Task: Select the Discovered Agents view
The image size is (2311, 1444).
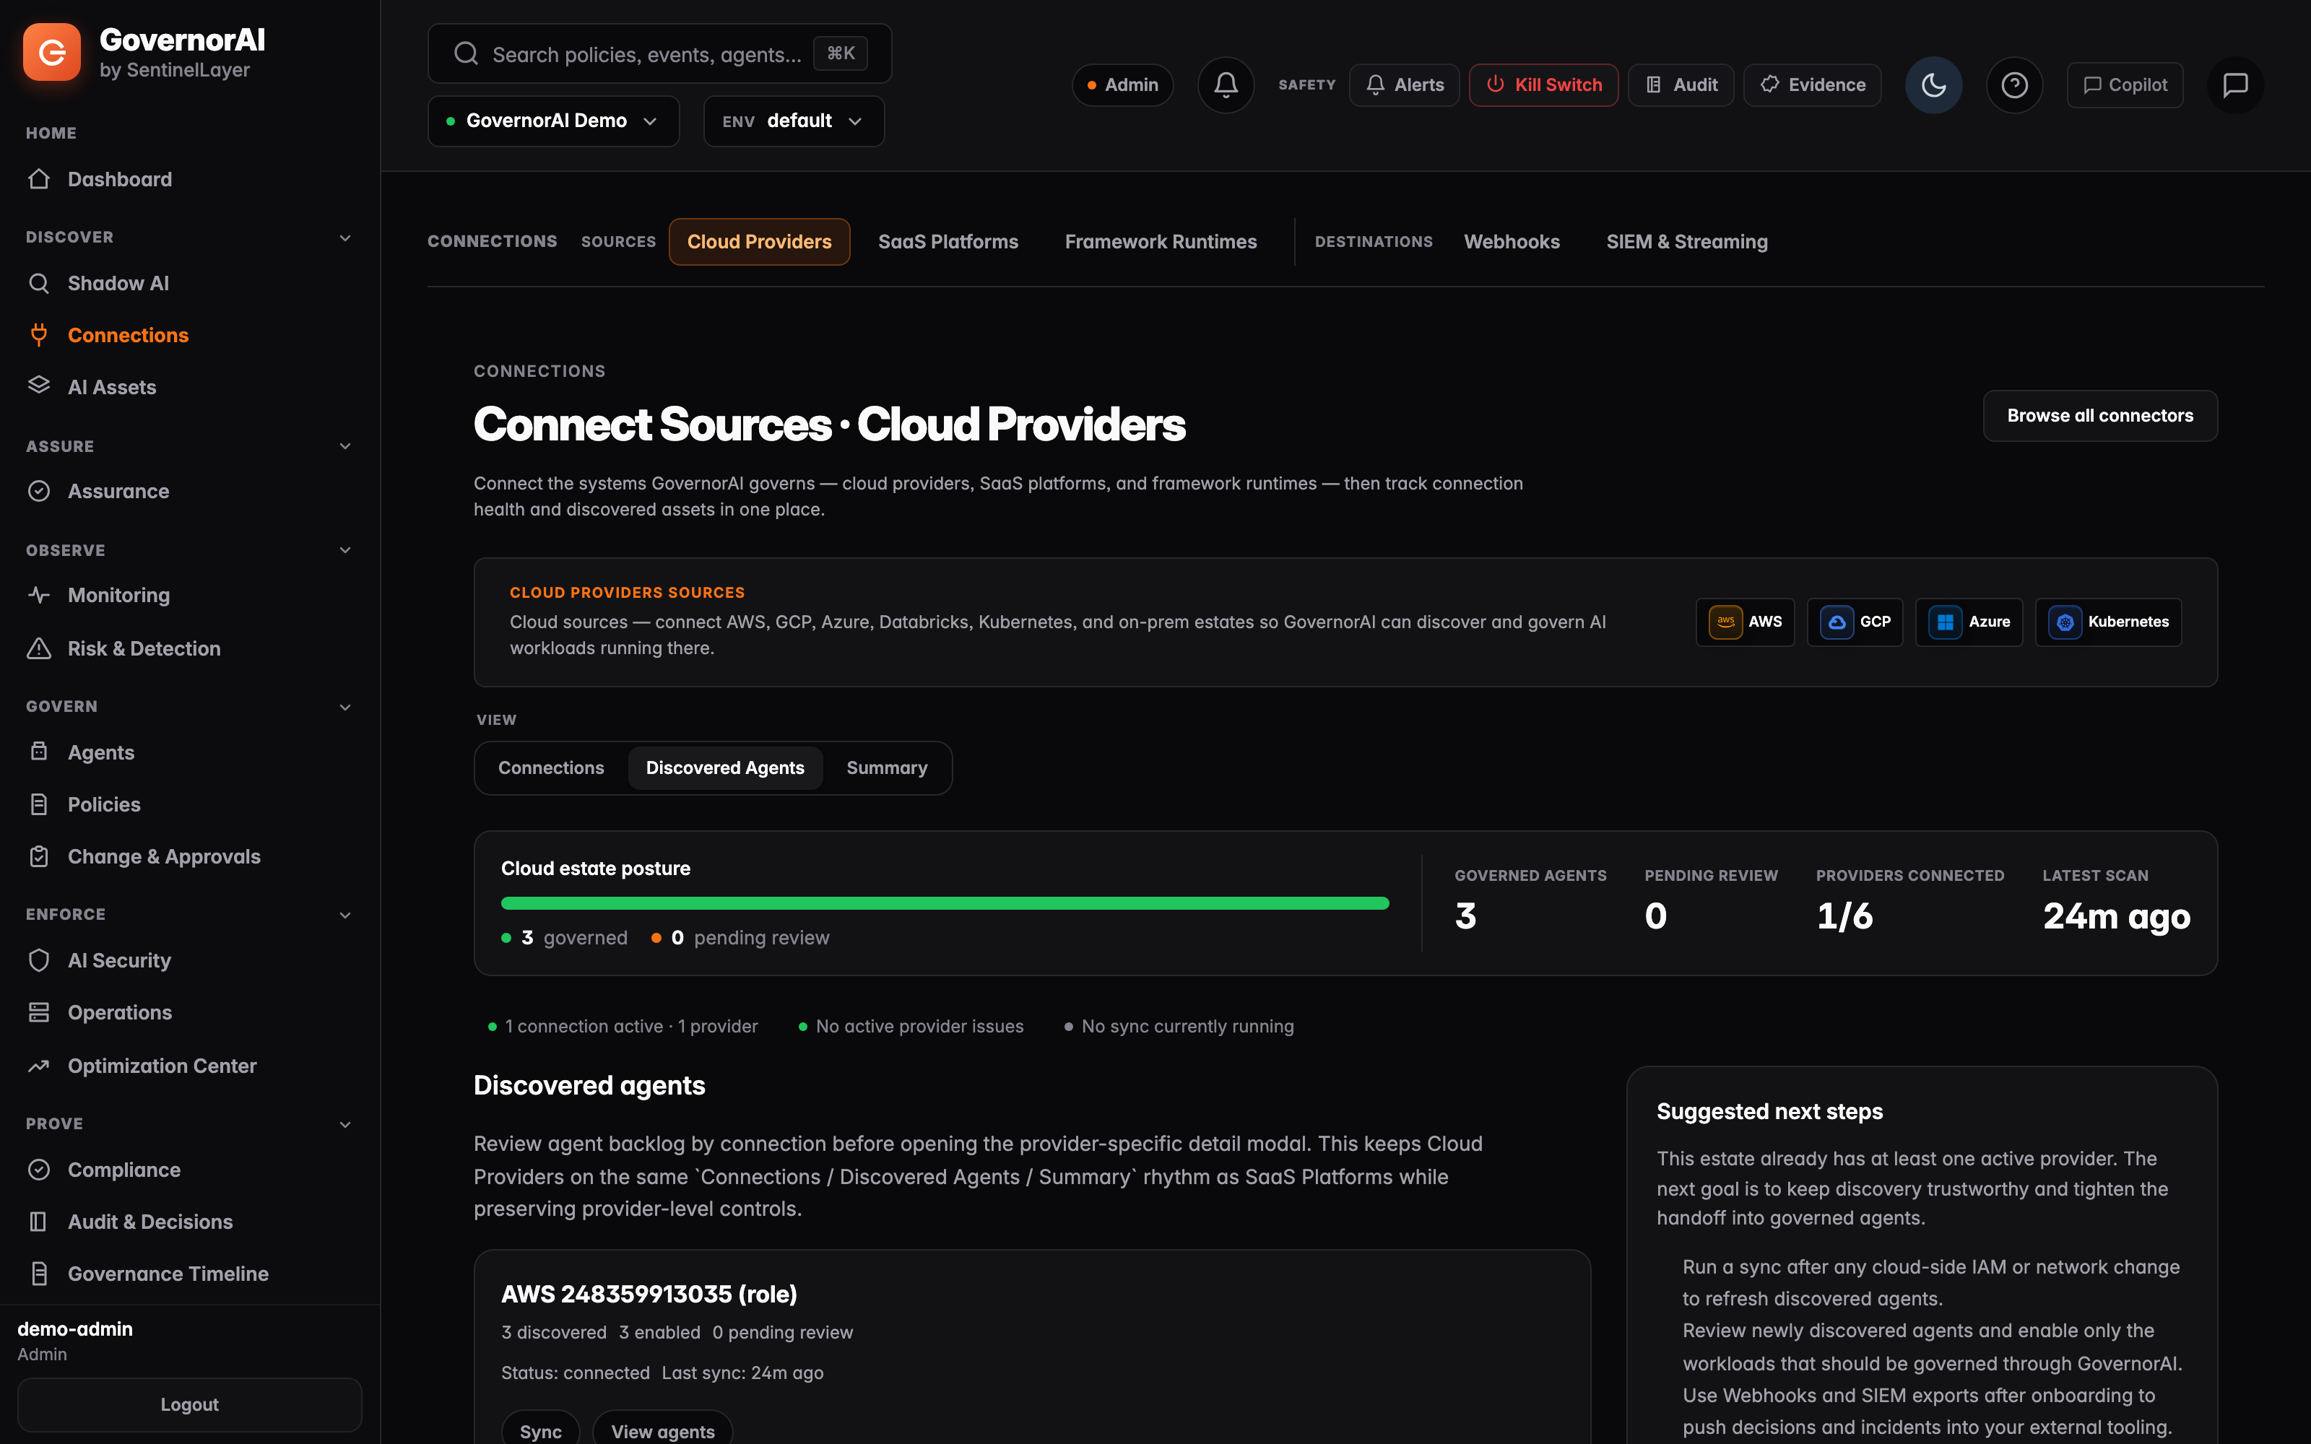Action: (725, 767)
